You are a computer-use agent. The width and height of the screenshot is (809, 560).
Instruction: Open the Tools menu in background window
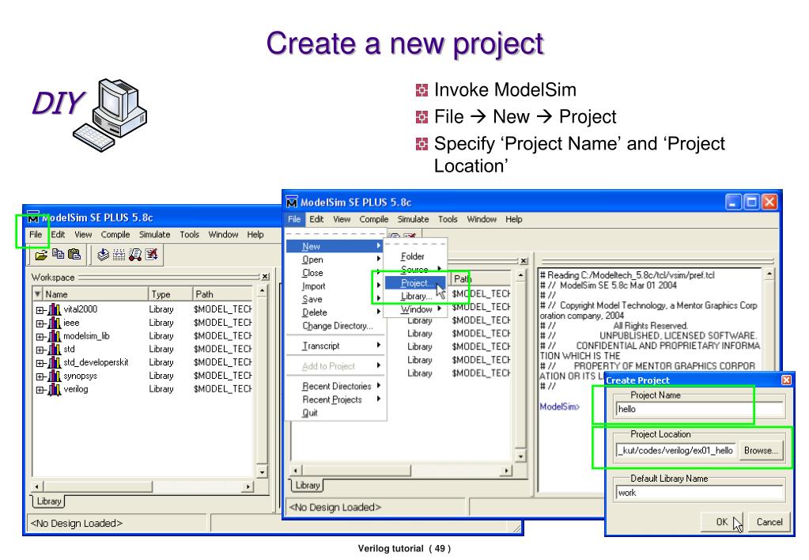189,234
